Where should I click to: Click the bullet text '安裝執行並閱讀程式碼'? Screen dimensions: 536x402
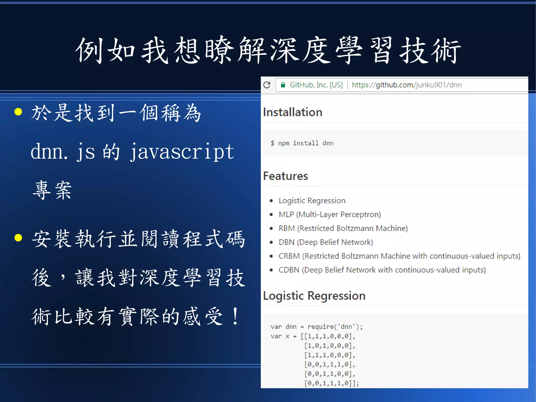pyautogui.click(x=138, y=239)
